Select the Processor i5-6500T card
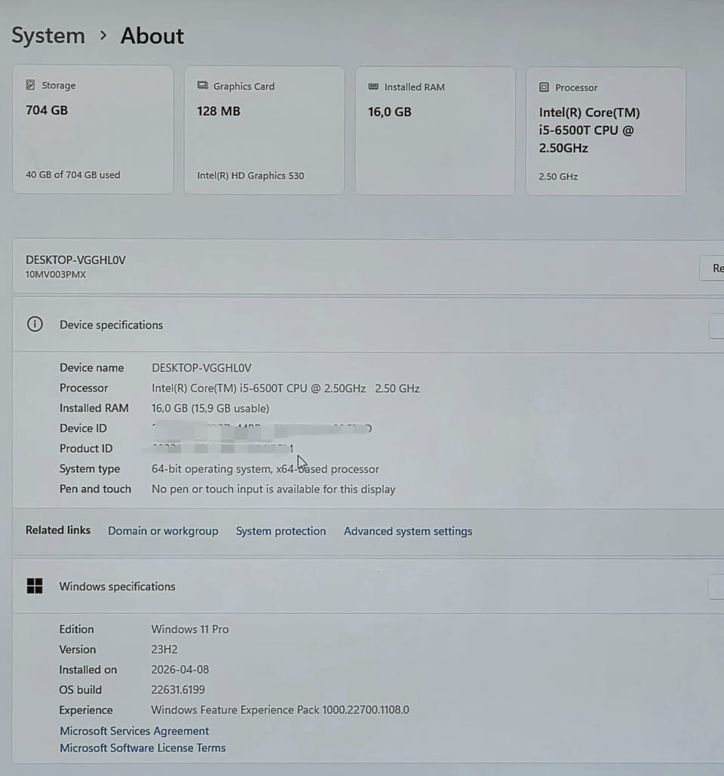 click(606, 131)
